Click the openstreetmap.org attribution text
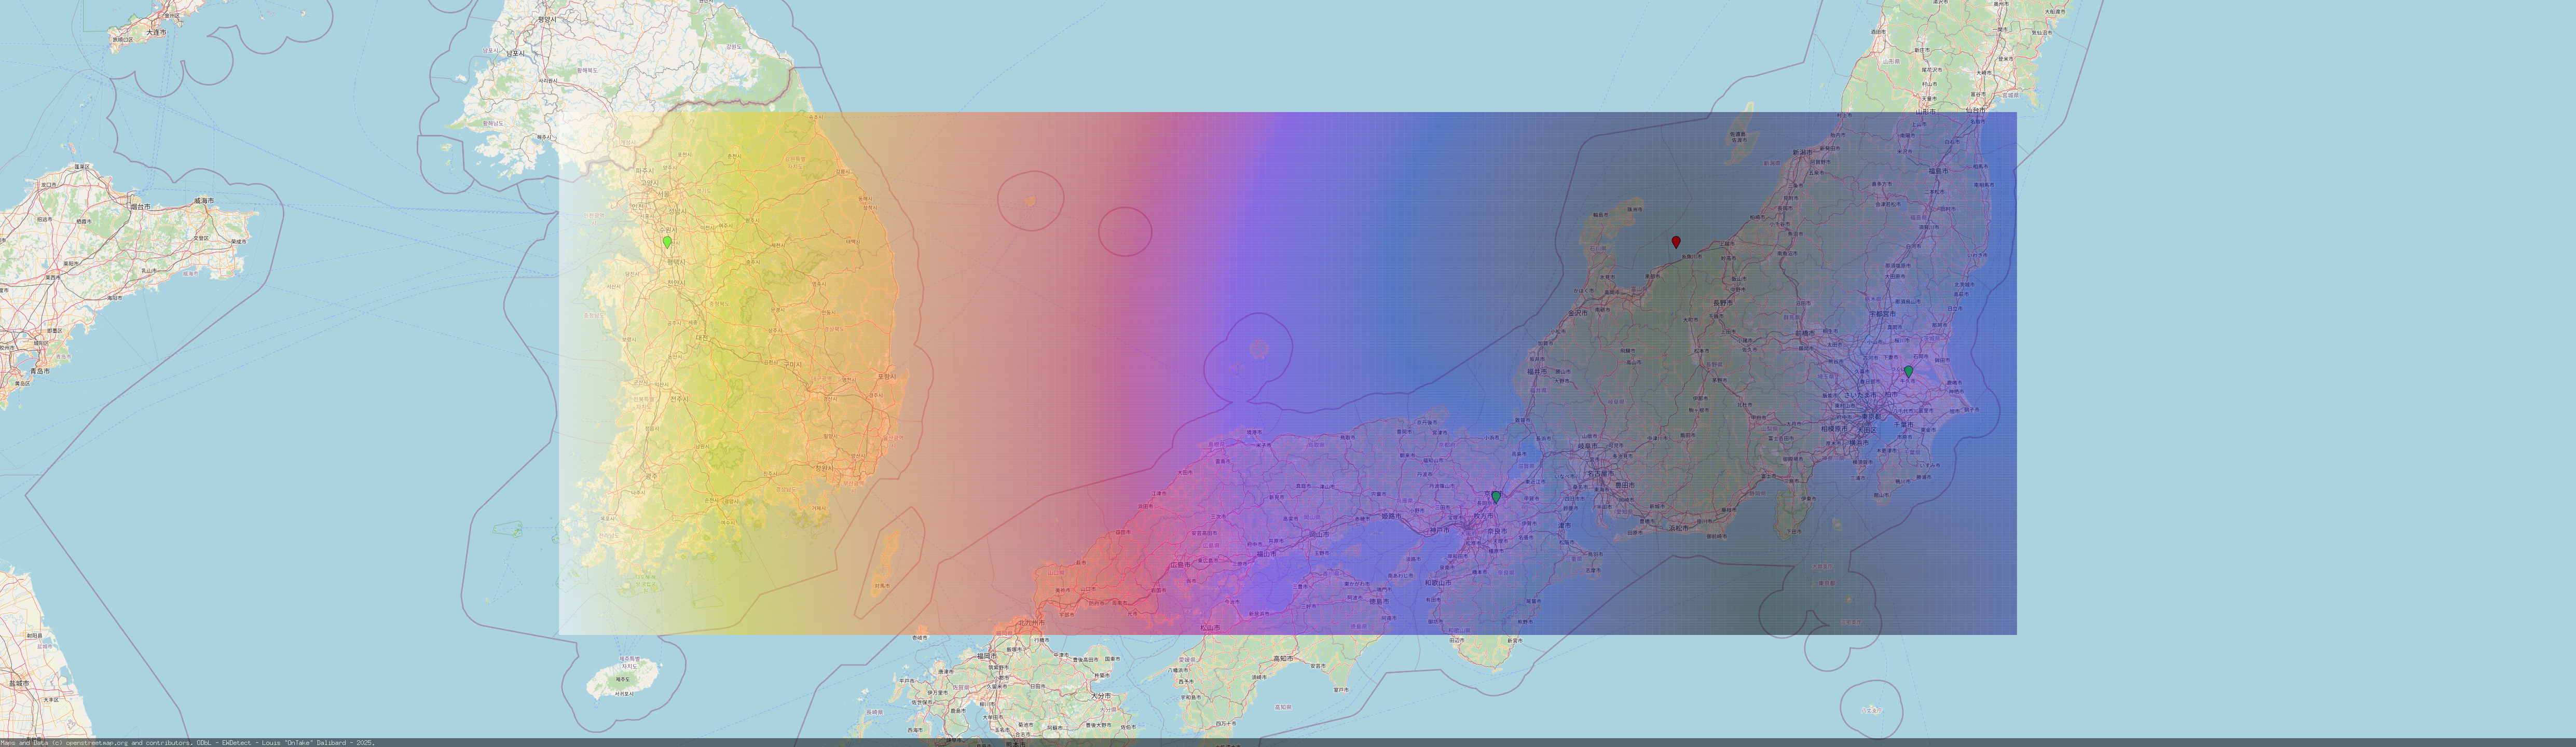 tap(97, 743)
